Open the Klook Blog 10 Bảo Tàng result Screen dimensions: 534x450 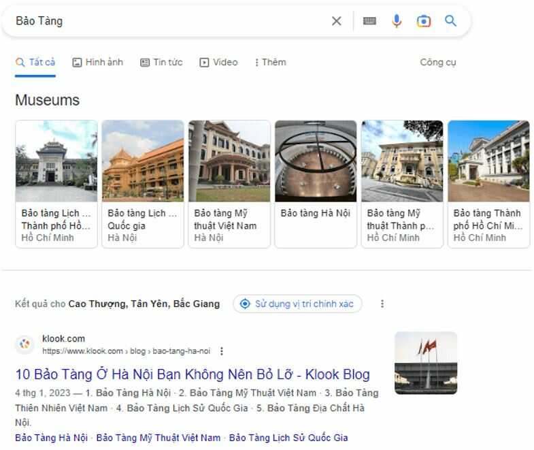(193, 374)
